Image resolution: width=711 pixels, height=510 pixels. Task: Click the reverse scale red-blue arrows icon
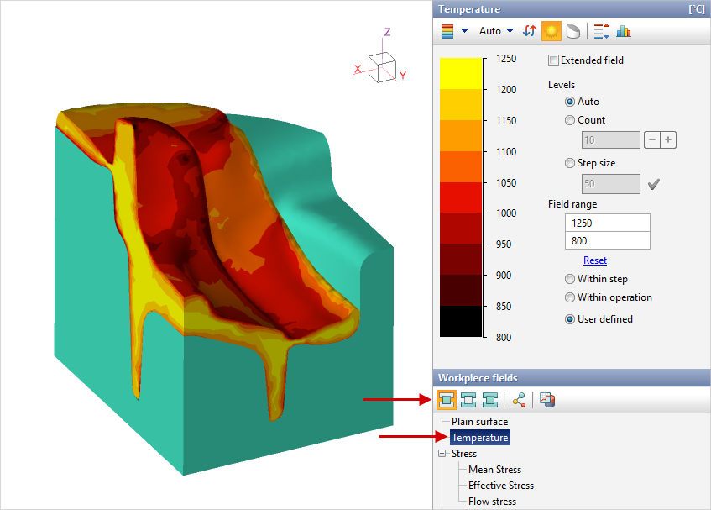tap(530, 31)
